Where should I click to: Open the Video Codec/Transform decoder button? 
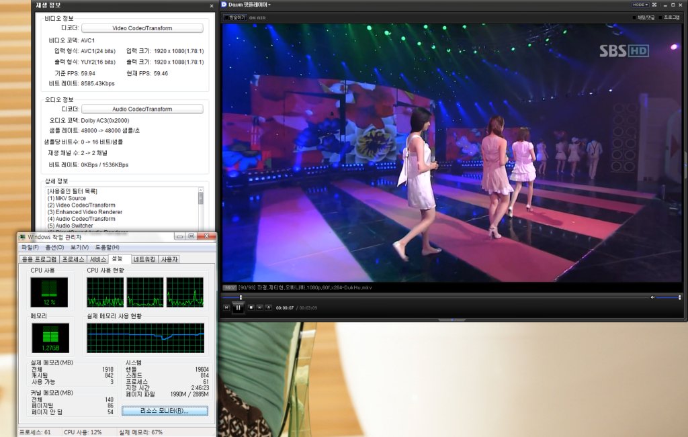point(142,28)
